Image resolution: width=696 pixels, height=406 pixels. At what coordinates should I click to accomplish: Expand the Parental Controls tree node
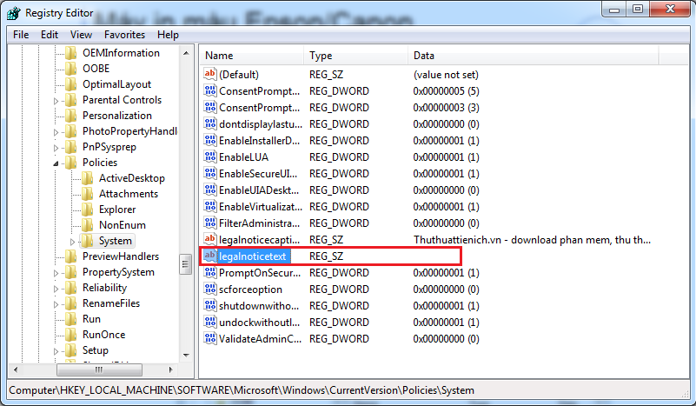[56, 100]
